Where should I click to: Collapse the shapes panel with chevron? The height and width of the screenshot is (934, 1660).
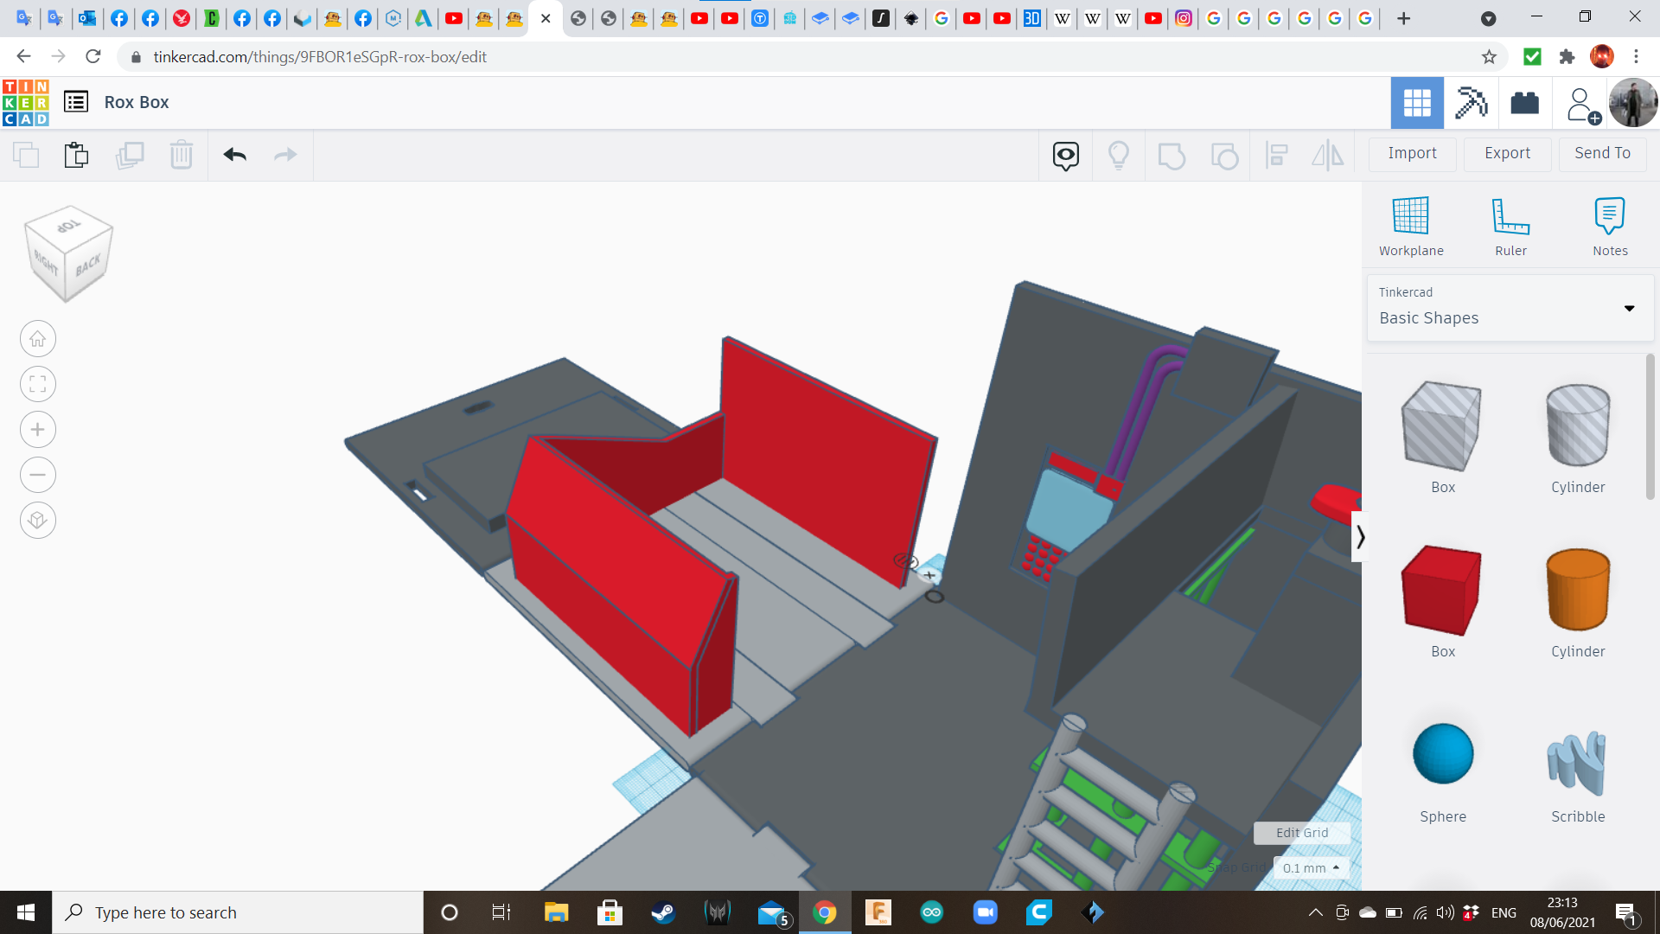tap(1360, 537)
